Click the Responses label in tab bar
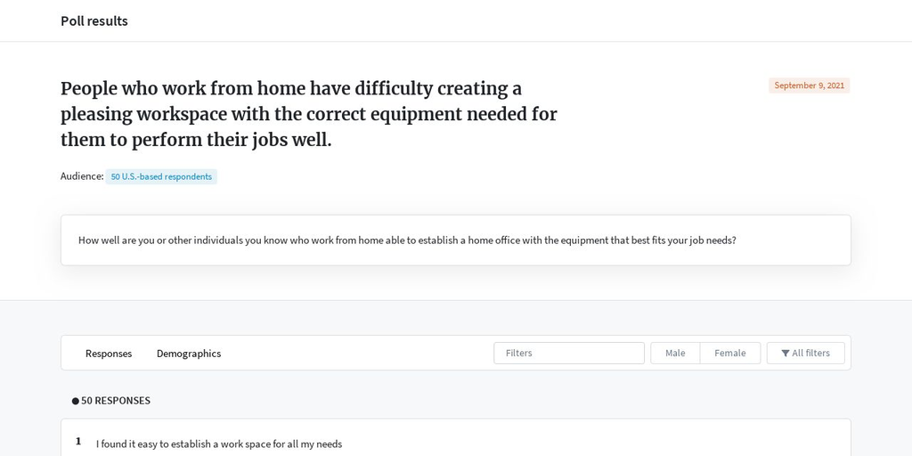912x456 pixels. click(109, 354)
